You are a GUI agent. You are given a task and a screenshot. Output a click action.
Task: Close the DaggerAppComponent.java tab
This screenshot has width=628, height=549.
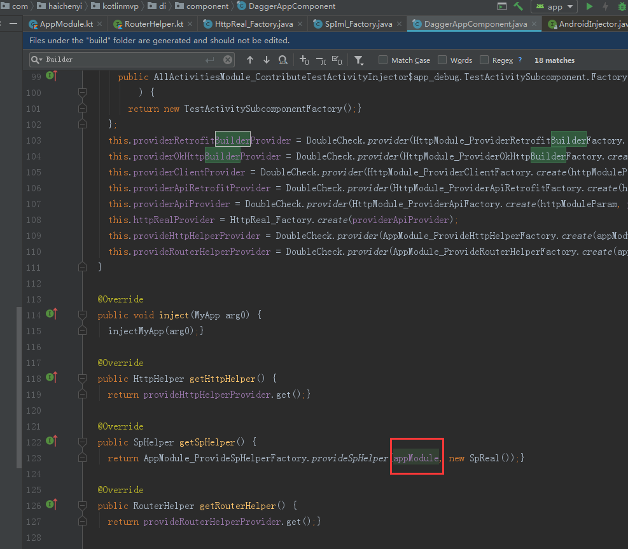point(534,24)
